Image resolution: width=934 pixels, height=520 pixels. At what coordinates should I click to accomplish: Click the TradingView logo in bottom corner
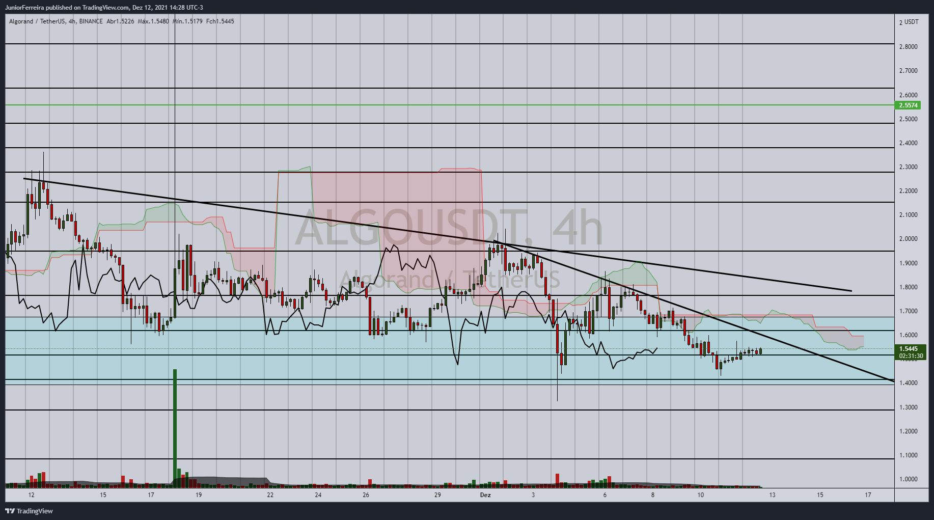28,511
